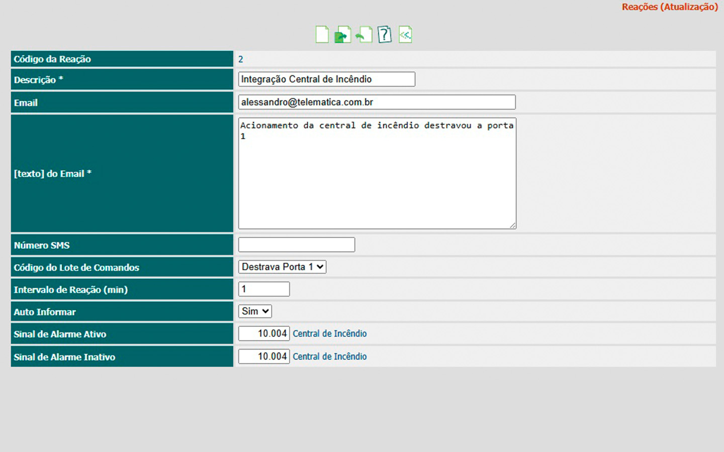Screen dimensions: 724x452
Task: Click the [texto] do Email label
Action: coord(52,174)
